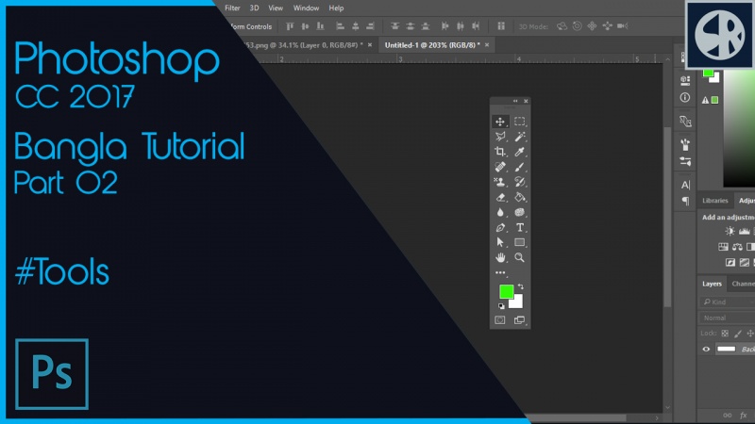755x424 pixels.
Task: Click the Auto-Align Layers button
Action: pos(501,26)
